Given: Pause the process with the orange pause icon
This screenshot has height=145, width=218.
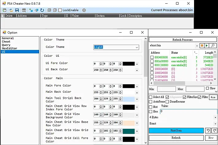Looking at the screenshot, I should (202, 45).
